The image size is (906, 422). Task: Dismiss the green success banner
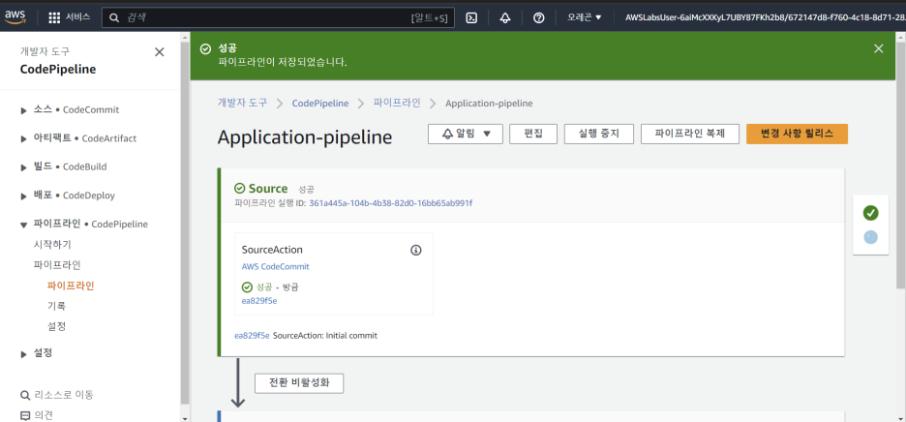(879, 48)
